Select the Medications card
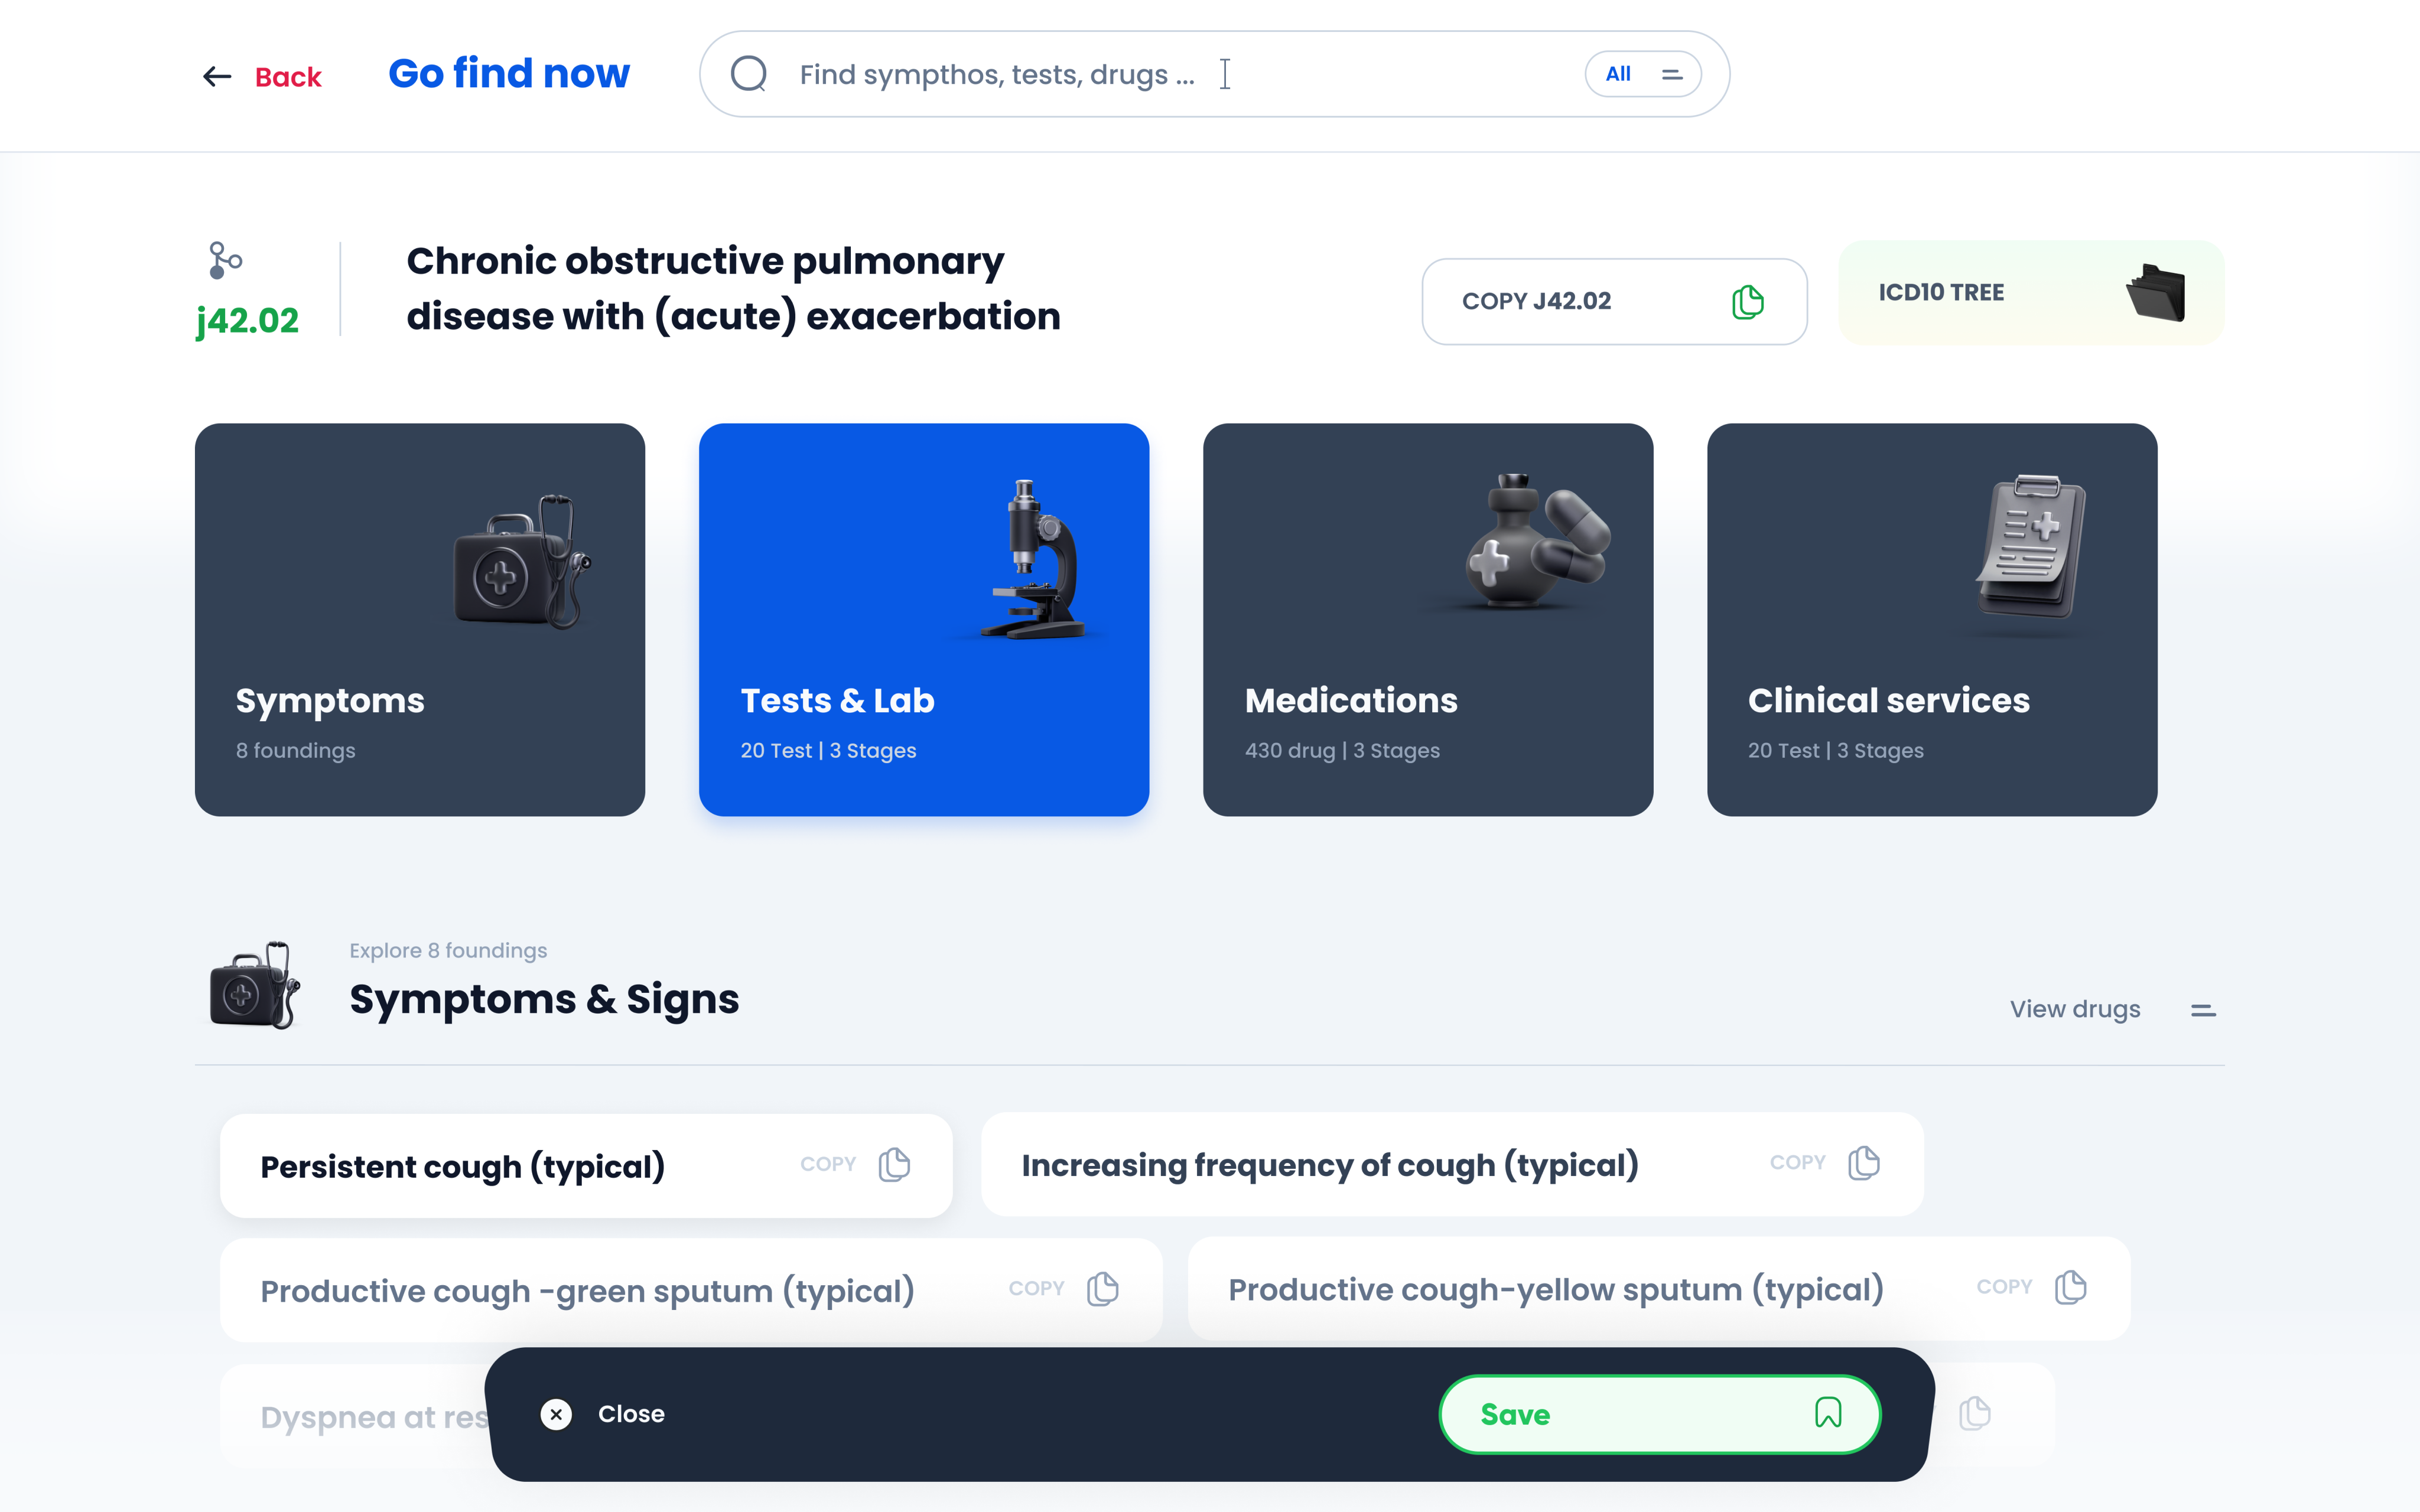This screenshot has height=1512, width=2420. pos(1428,619)
